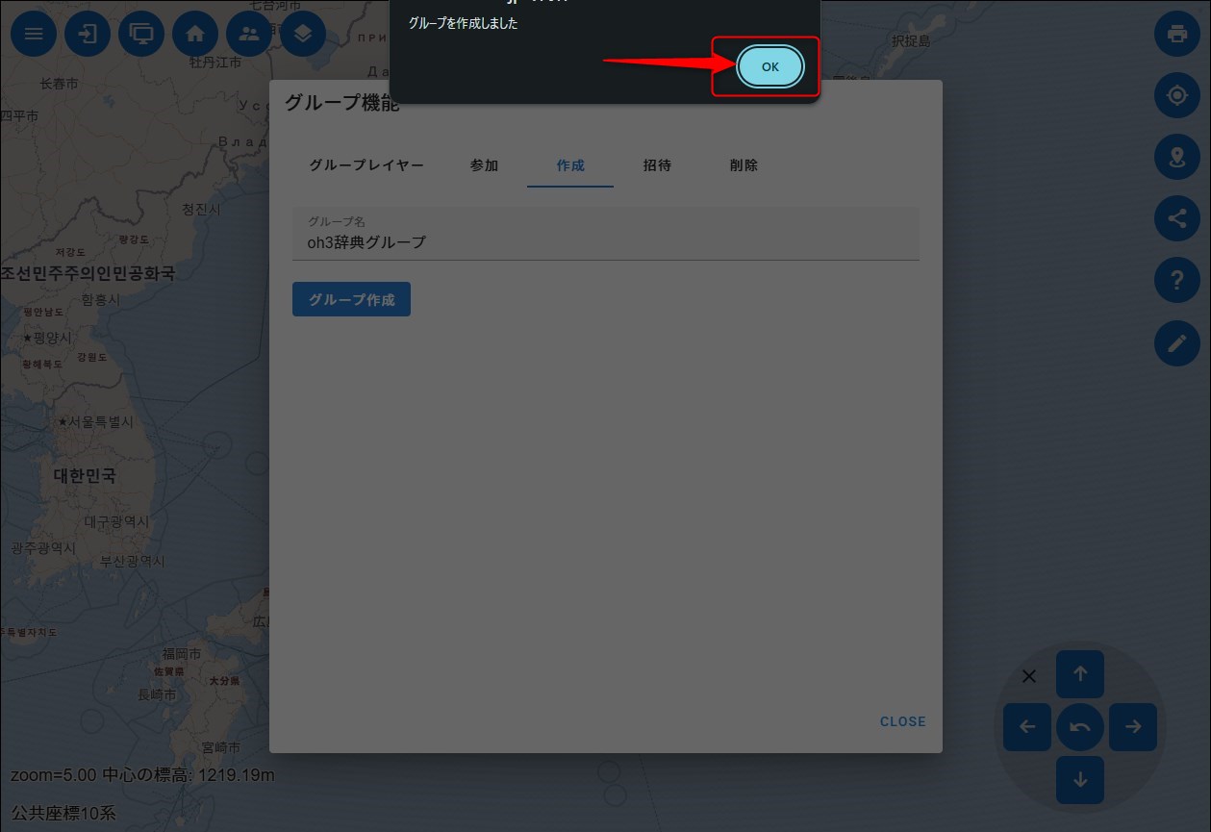The image size is (1211, 832).
Task: Open the share icon button
Action: (x=1176, y=219)
